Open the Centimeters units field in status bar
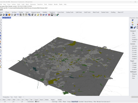The image size is (138, 103). [30, 102]
